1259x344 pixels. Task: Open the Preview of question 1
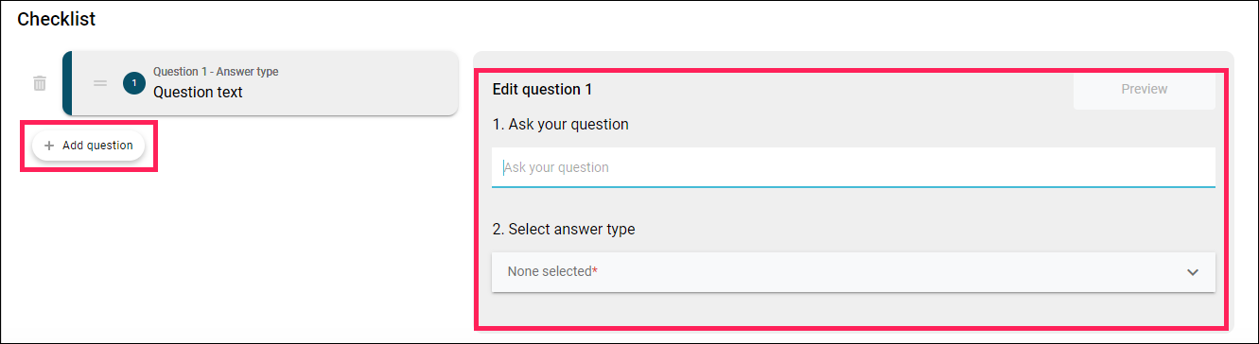[1145, 89]
